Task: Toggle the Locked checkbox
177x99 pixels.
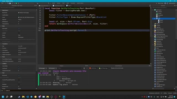Action: tap(19, 33)
